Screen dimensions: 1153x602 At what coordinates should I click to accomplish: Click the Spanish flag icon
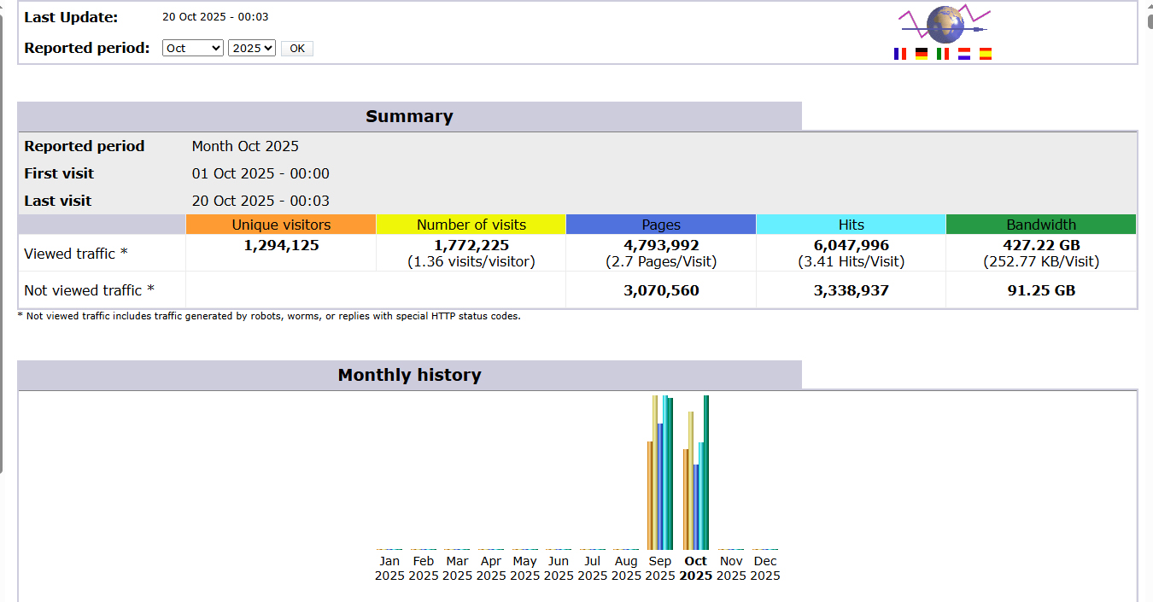[x=986, y=54]
